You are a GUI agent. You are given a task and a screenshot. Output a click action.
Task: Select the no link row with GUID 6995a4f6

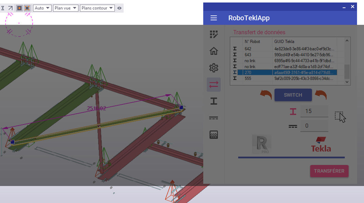(x=284, y=61)
